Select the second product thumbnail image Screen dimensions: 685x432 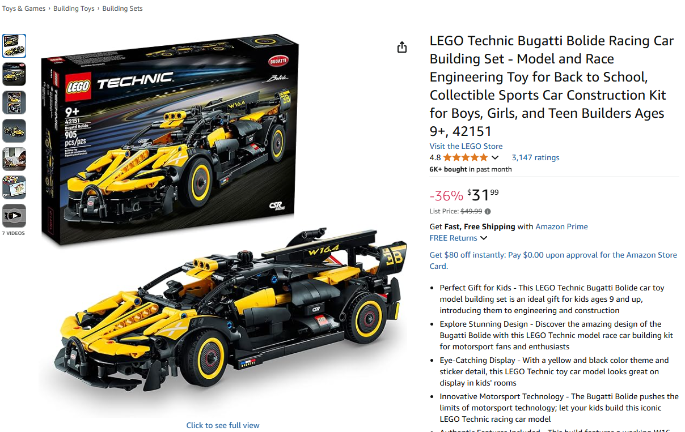[x=14, y=74]
